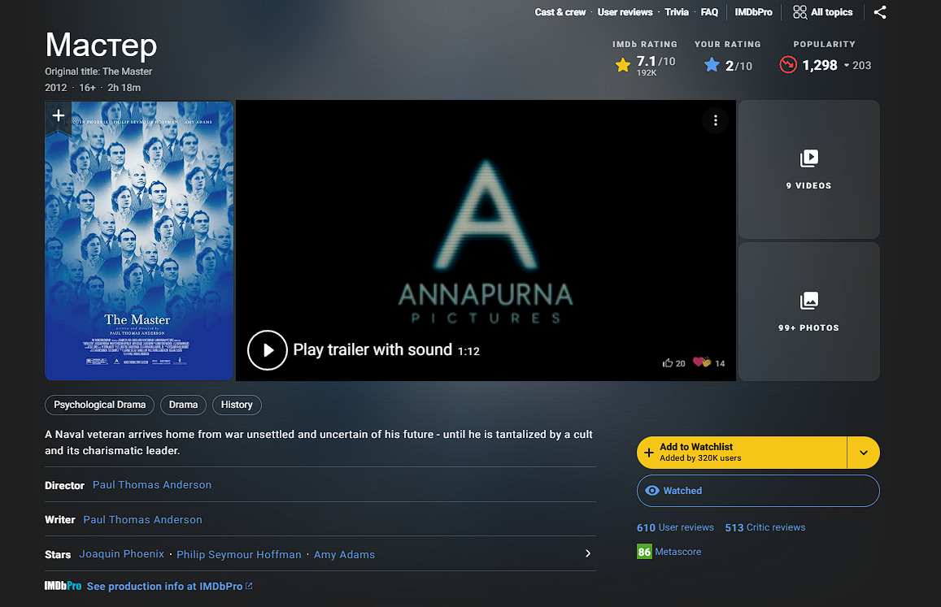This screenshot has width=941, height=607.
Task: Open director Paul Thomas Anderson link
Action: tap(152, 484)
